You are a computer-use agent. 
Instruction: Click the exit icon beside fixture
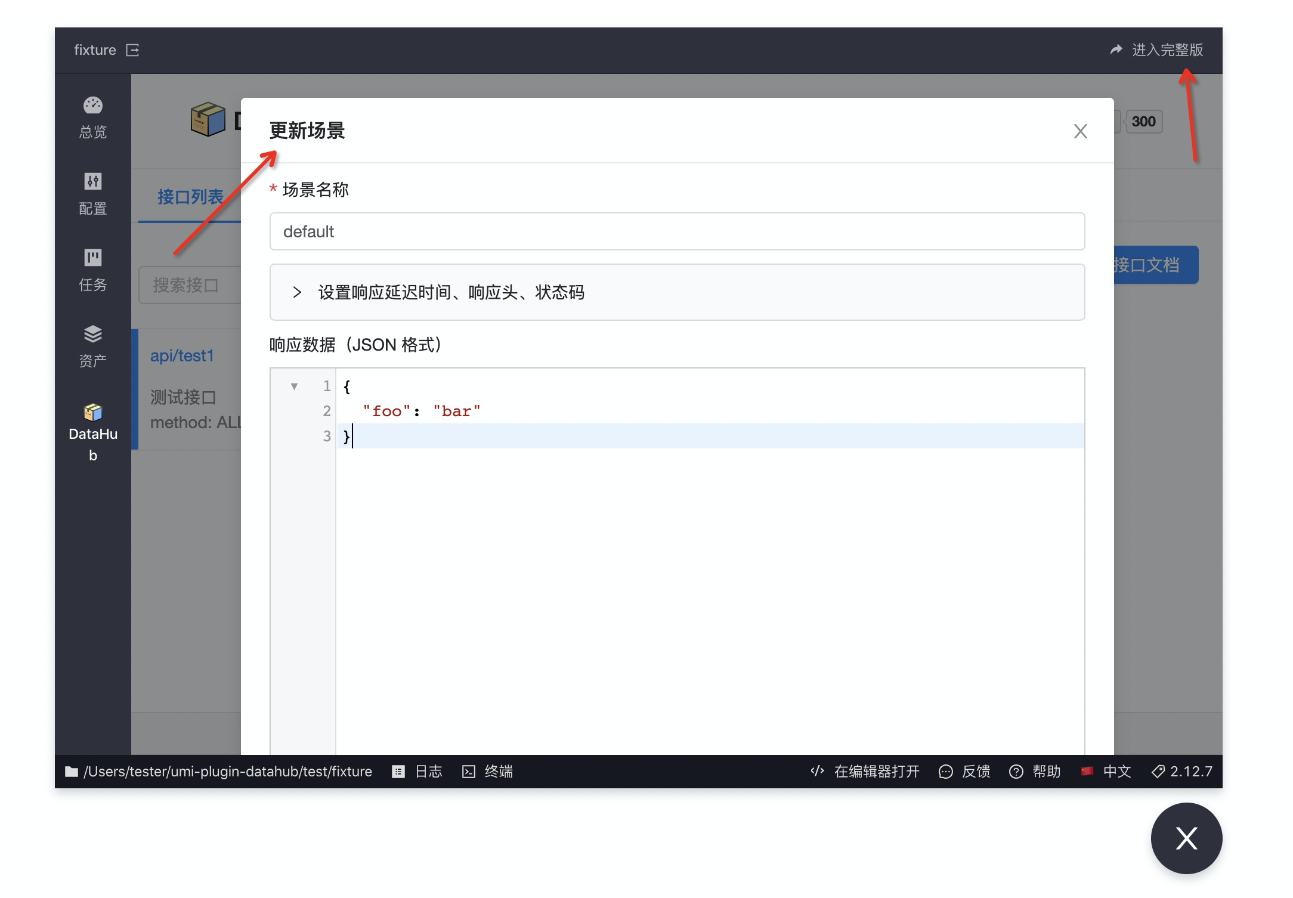click(132, 50)
